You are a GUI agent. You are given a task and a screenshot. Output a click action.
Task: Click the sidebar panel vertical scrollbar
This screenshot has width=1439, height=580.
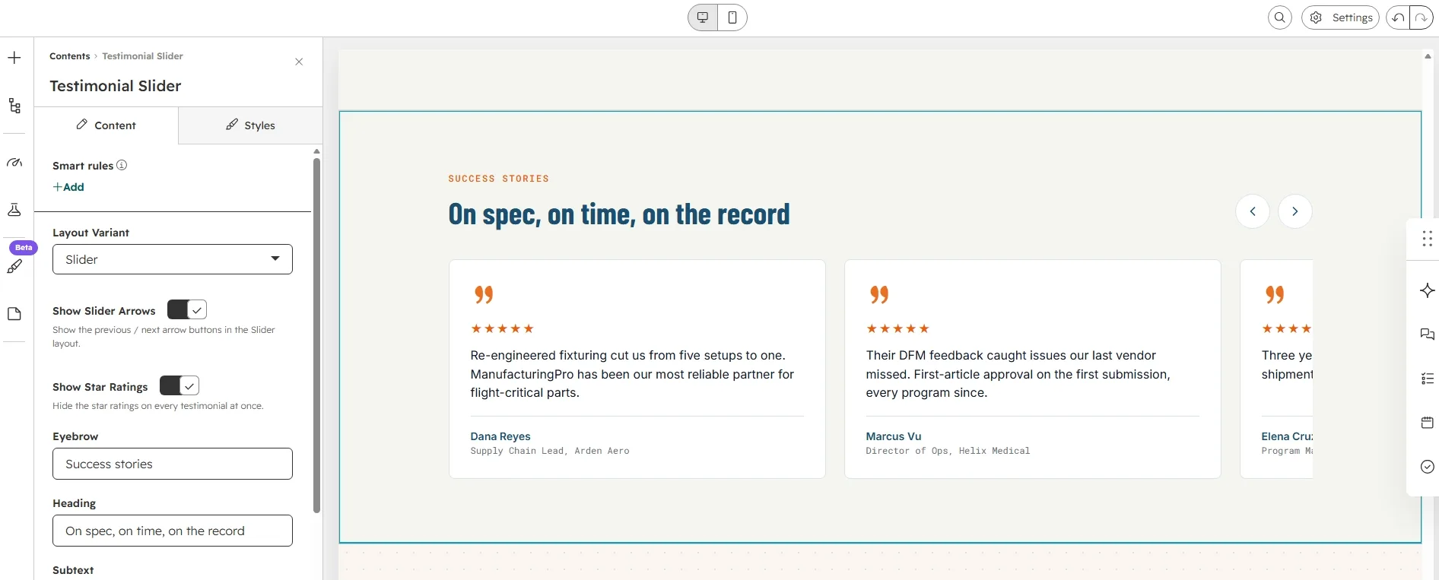click(316, 334)
